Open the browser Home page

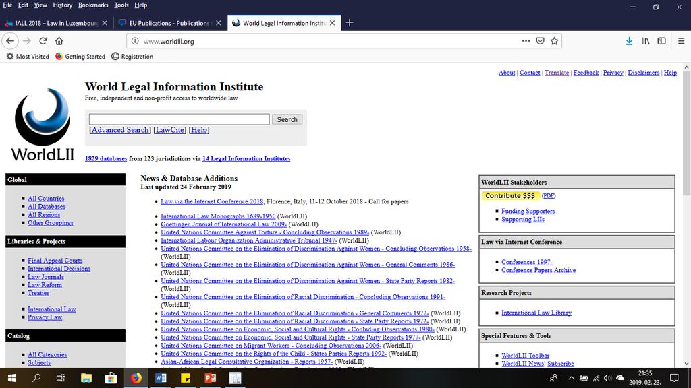pyautogui.click(x=59, y=41)
